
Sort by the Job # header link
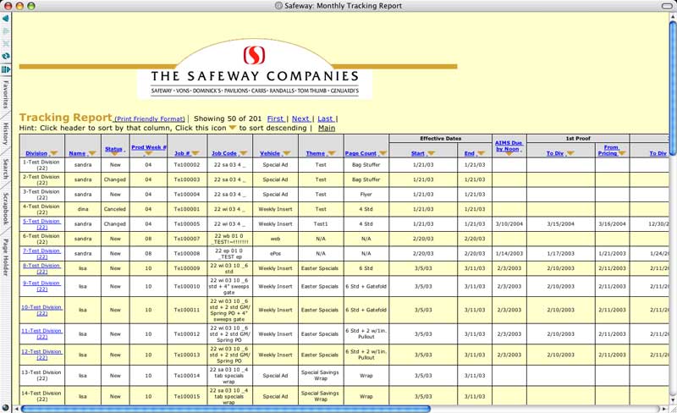click(x=182, y=153)
